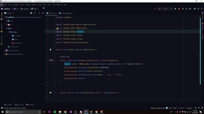This screenshot has width=204, height=114.
Task: Open the Main run configuration dropdown
Action: [x=165, y=9]
